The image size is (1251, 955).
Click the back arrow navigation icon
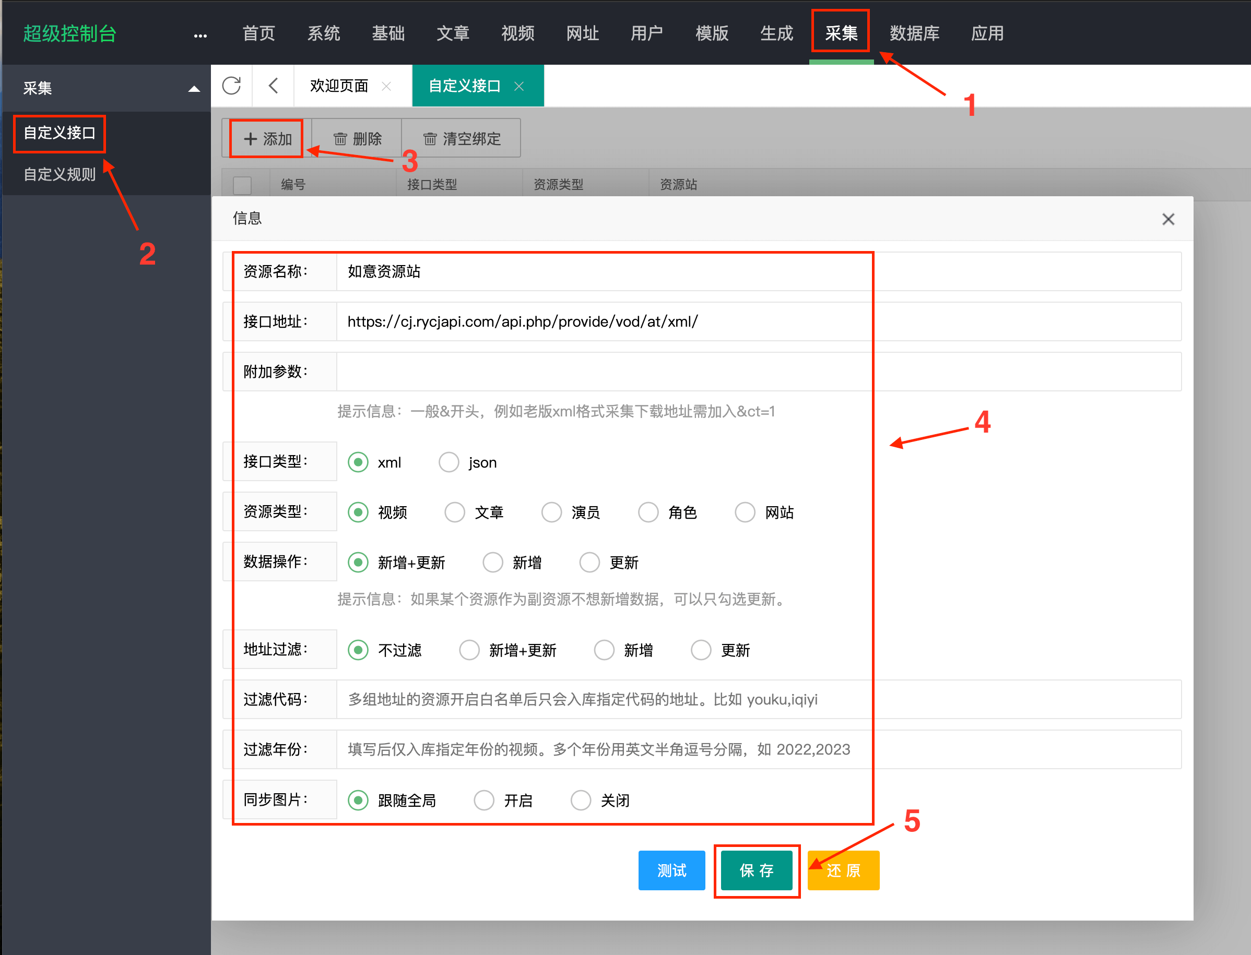coord(273,86)
